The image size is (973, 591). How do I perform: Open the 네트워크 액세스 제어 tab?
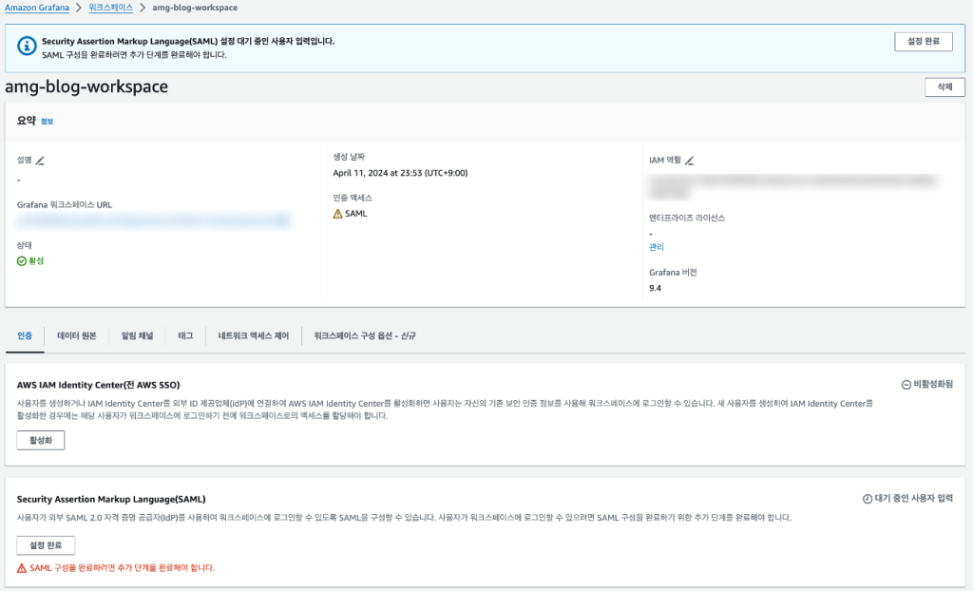pos(253,335)
